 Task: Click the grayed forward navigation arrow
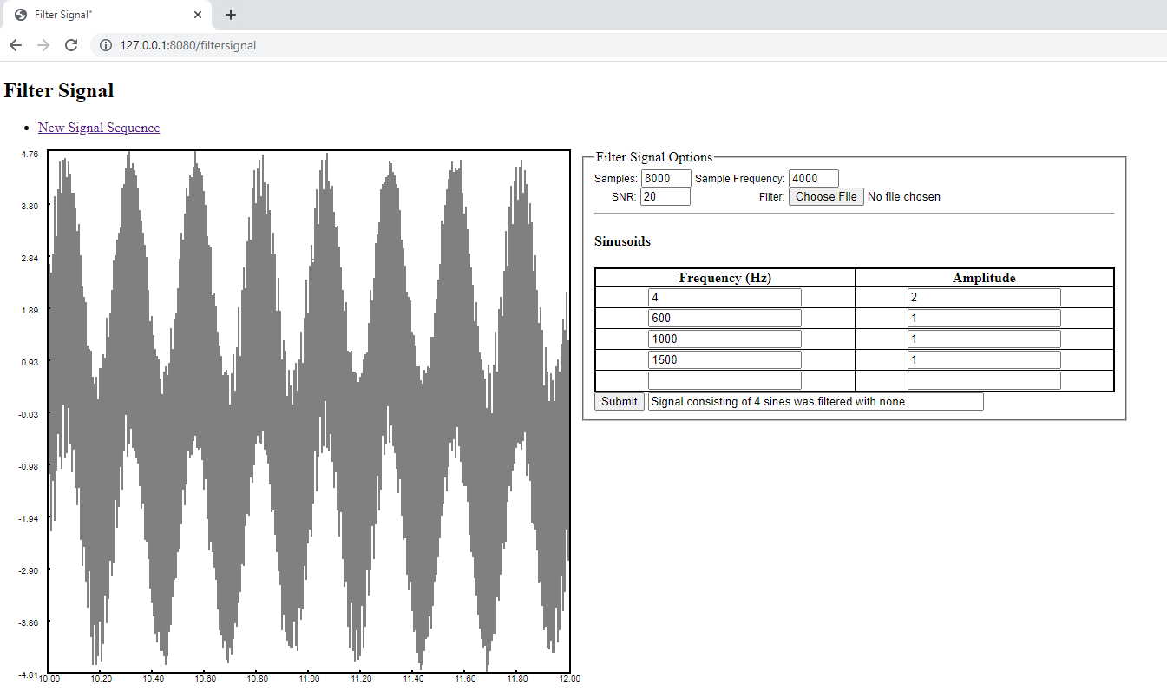(x=42, y=44)
